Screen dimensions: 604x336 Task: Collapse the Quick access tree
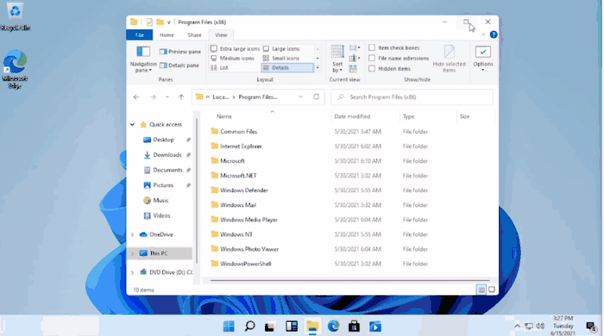point(133,124)
